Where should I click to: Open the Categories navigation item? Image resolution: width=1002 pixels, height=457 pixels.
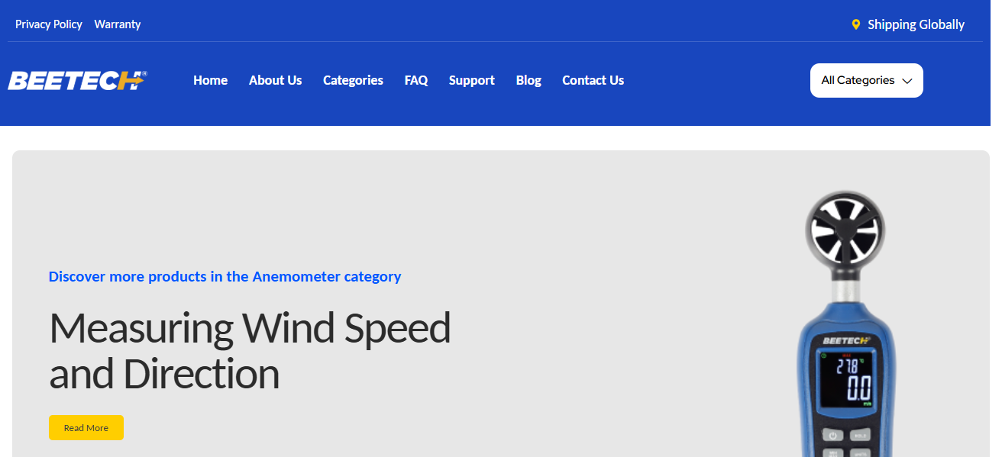[353, 80]
